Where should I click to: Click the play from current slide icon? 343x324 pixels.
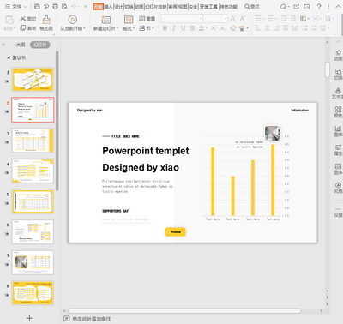(73, 20)
